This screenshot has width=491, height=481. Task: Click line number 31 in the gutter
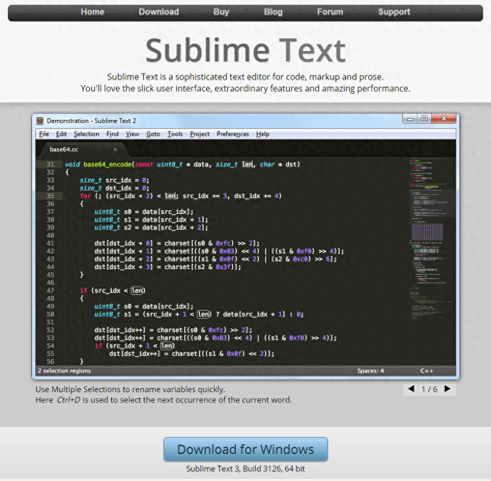point(50,165)
